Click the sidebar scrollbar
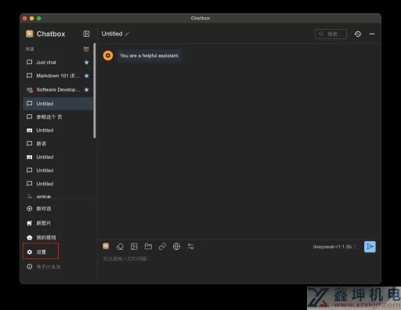Viewport: 401px width, 310px height. [x=95, y=90]
